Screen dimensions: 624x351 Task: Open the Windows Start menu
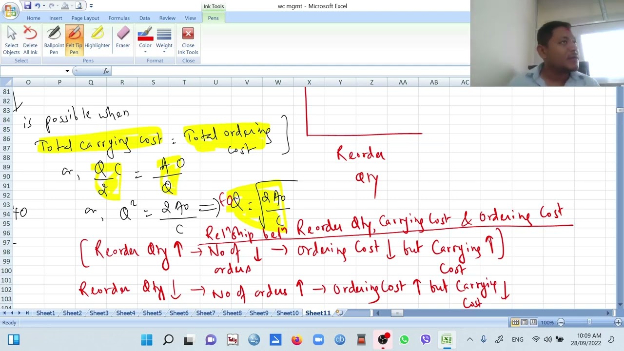(x=147, y=340)
